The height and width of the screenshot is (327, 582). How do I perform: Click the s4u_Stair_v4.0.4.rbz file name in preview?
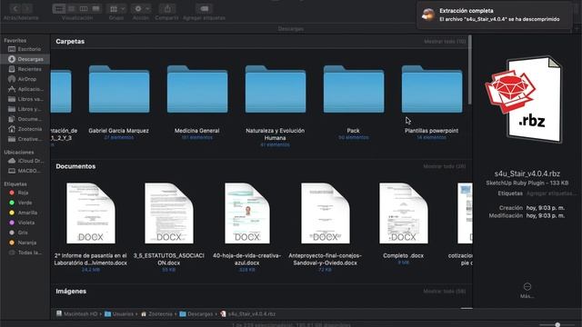[x=527, y=173]
